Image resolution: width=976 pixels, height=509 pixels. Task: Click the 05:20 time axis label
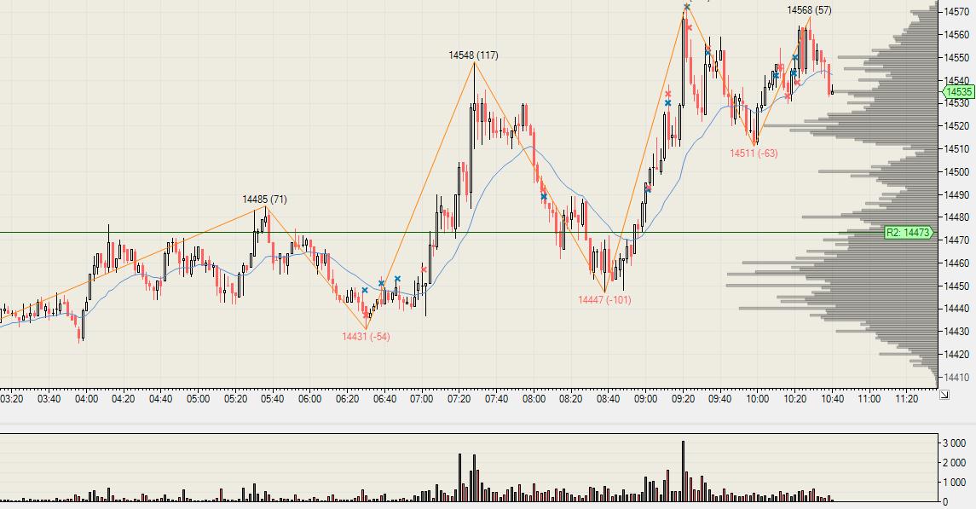(x=235, y=399)
